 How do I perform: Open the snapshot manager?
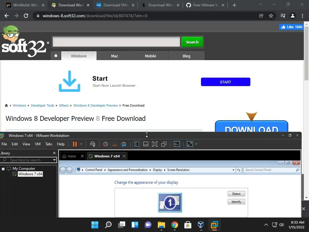(x=124, y=144)
